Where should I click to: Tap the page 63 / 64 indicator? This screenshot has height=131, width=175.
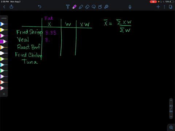click(171, 108)
